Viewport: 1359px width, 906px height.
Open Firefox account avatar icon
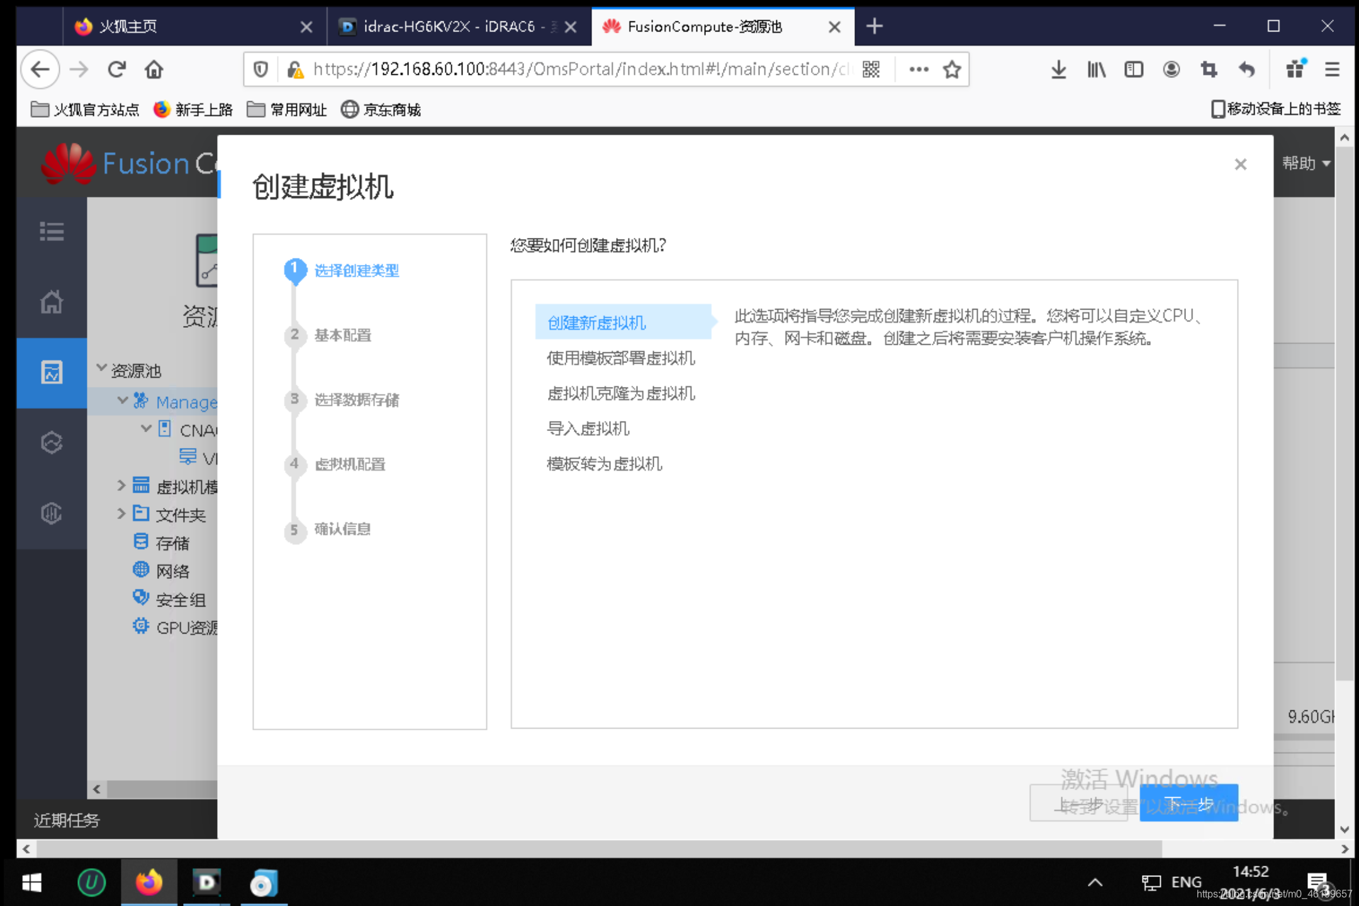1171,69
